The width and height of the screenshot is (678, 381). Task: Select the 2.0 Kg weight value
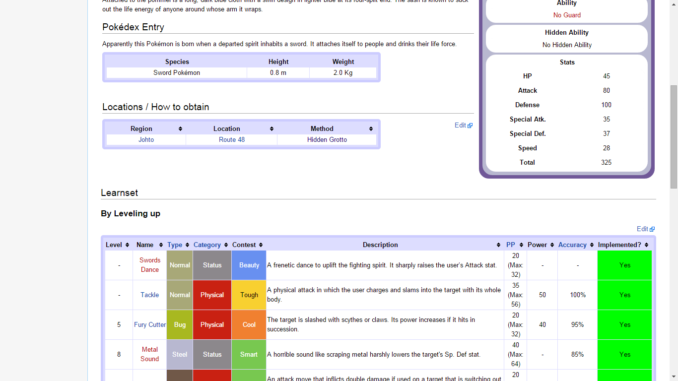(343, 73)
